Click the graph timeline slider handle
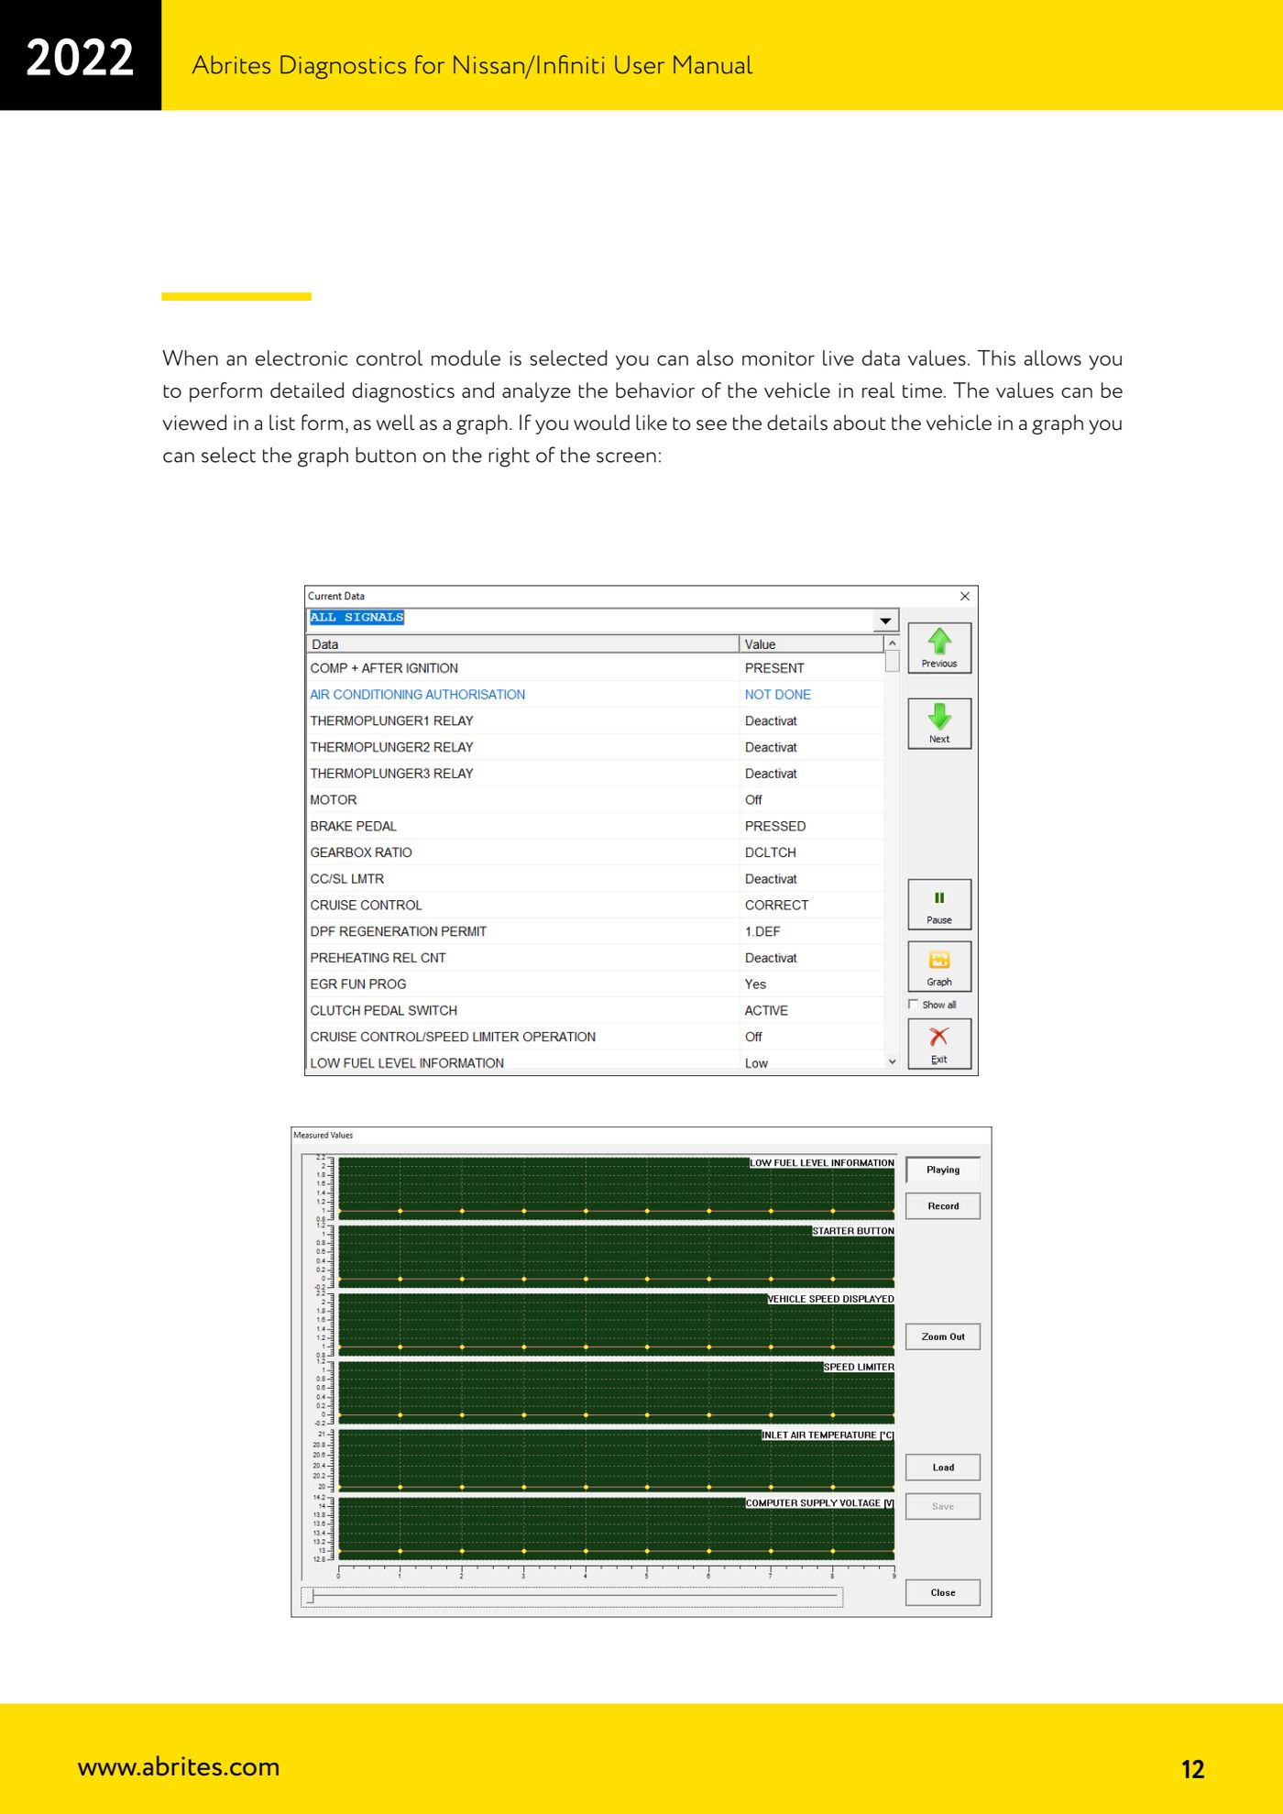The height and width of the screenshot is (1814, 1283). click(311, 1597)
